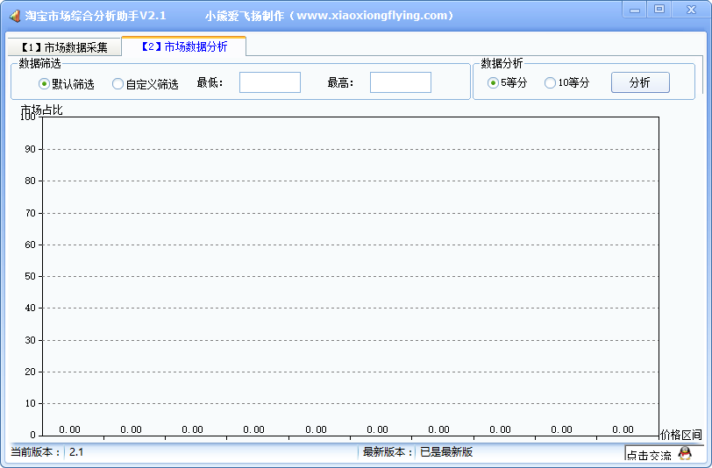Screen dimensions: 712x468
Task: Click the 已是最新版 status label
Action: point(445,452)
